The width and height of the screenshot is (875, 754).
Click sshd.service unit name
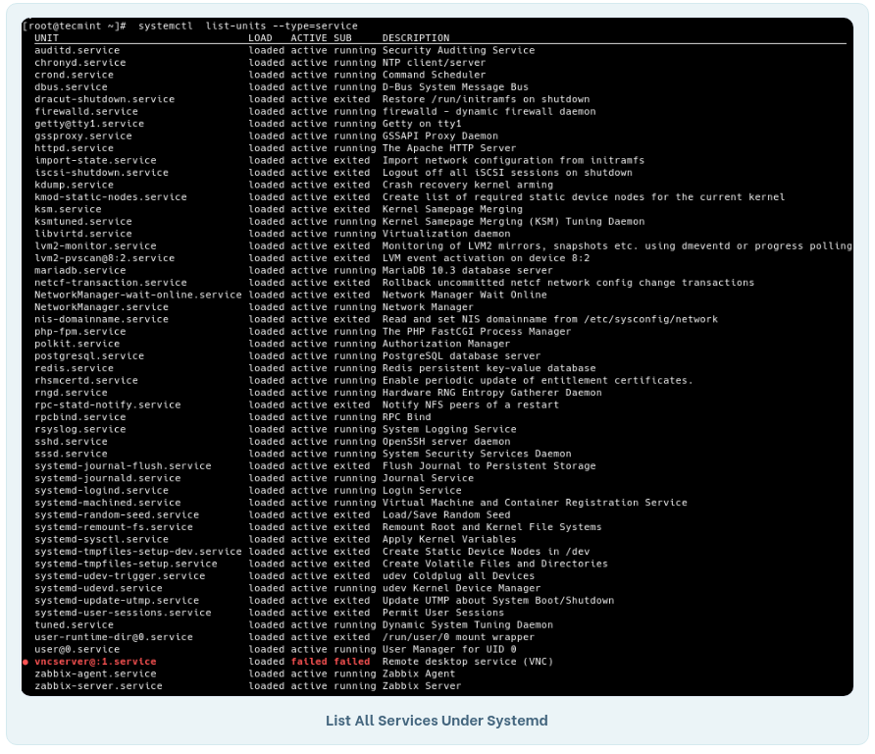tap(71, 442)
